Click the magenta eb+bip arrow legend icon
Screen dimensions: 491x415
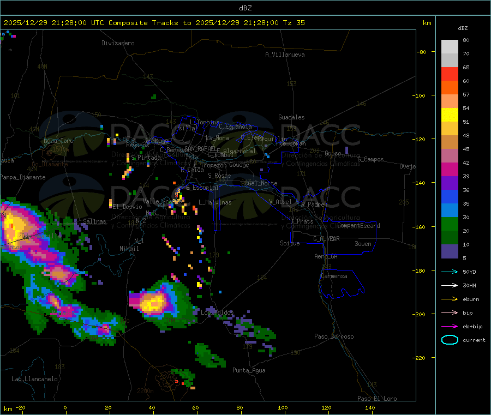450,326
